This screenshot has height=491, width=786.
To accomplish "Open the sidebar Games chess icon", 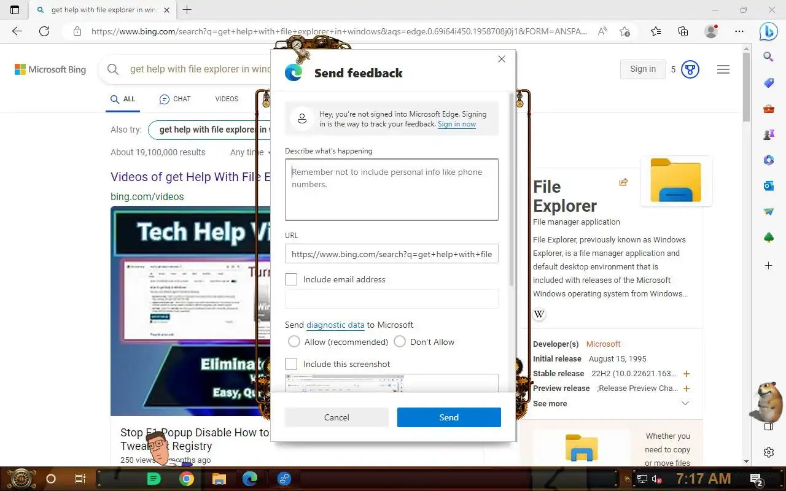I will [768, 134].
